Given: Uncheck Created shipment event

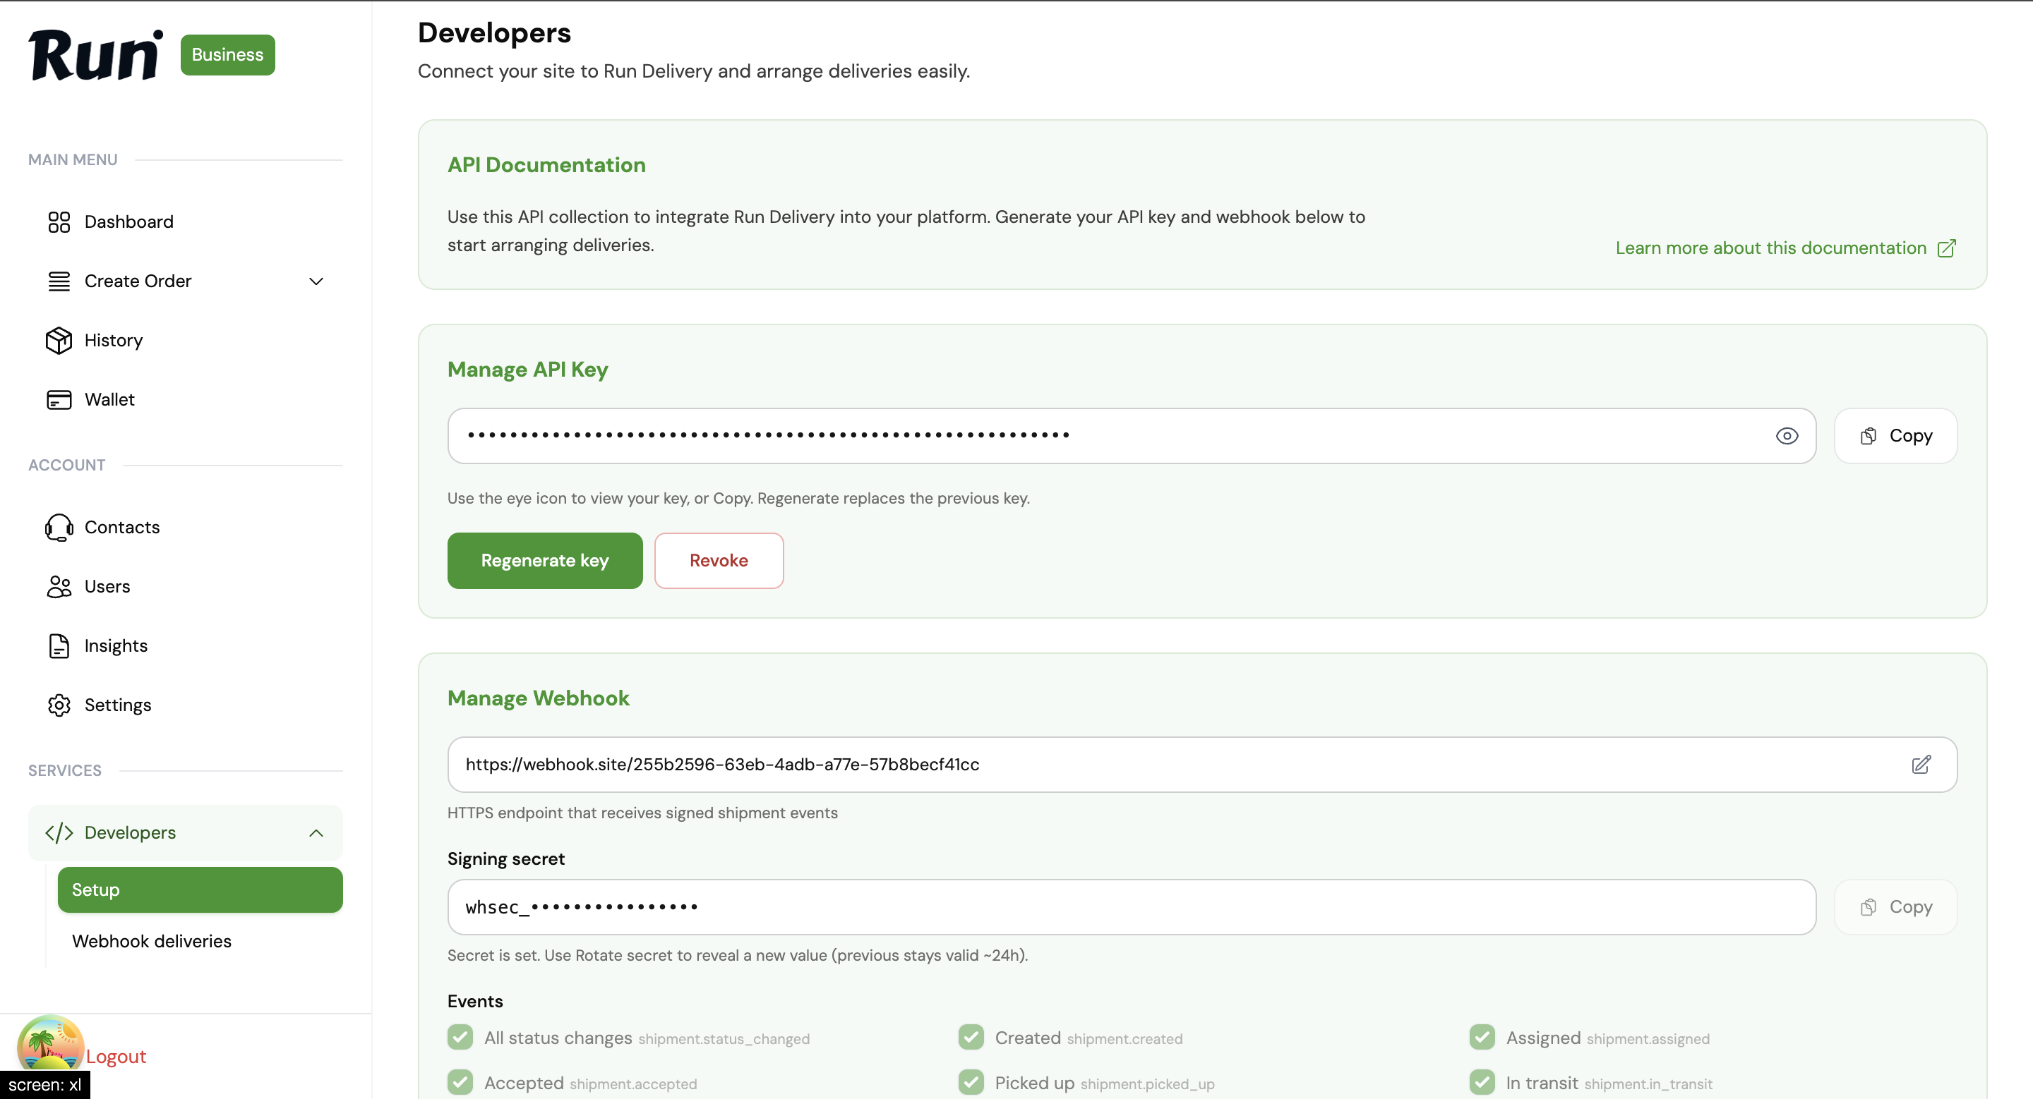Looking at the screenshot, I should pyautogui.click(x=971, y=1038).
